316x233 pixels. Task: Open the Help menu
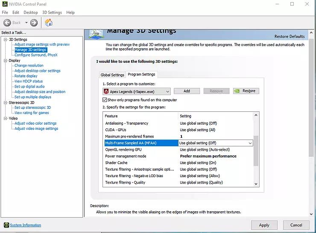coord(70,12)
